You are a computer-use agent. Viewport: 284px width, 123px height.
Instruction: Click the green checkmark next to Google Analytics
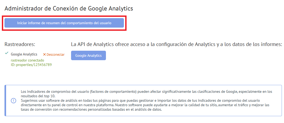pyautogui.click(x=7, y=53)
